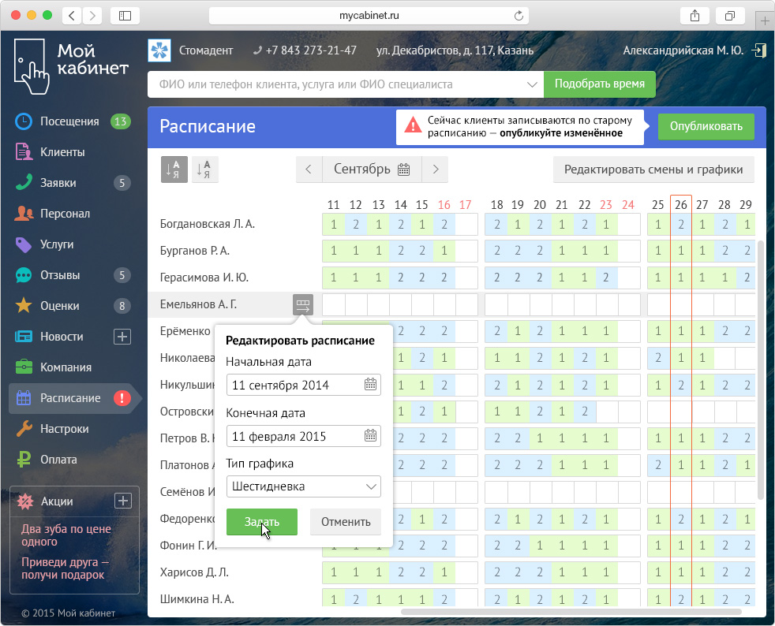The width and height of the screenshot is (775, 626).
Task: Click the green Задать button
Action: point(262,522)
